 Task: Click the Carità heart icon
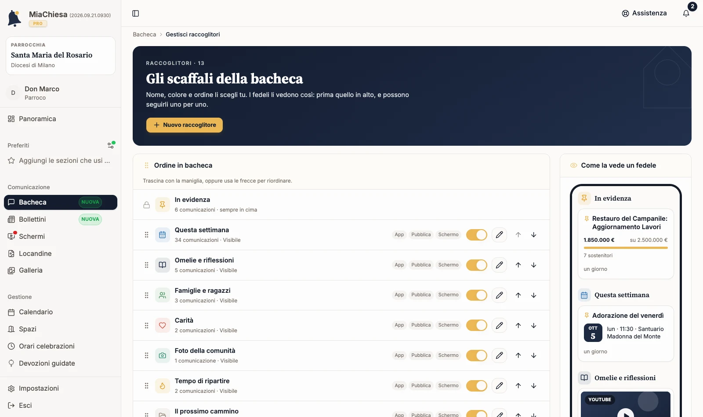click(163, 326)
